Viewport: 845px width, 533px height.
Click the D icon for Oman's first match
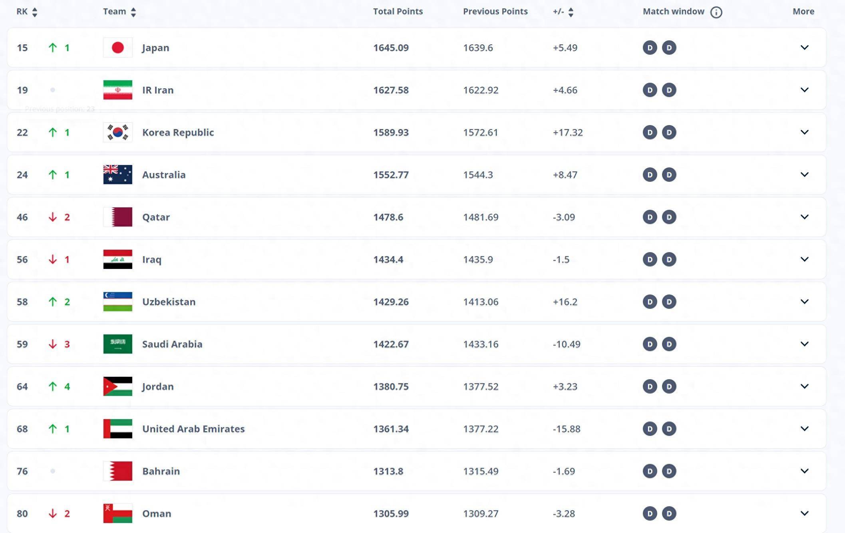coord(649,513)
